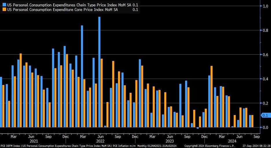Select the 2022 year label on x-axis
The width and height of the screenshot is (271, 148).
tap(100, 141)
